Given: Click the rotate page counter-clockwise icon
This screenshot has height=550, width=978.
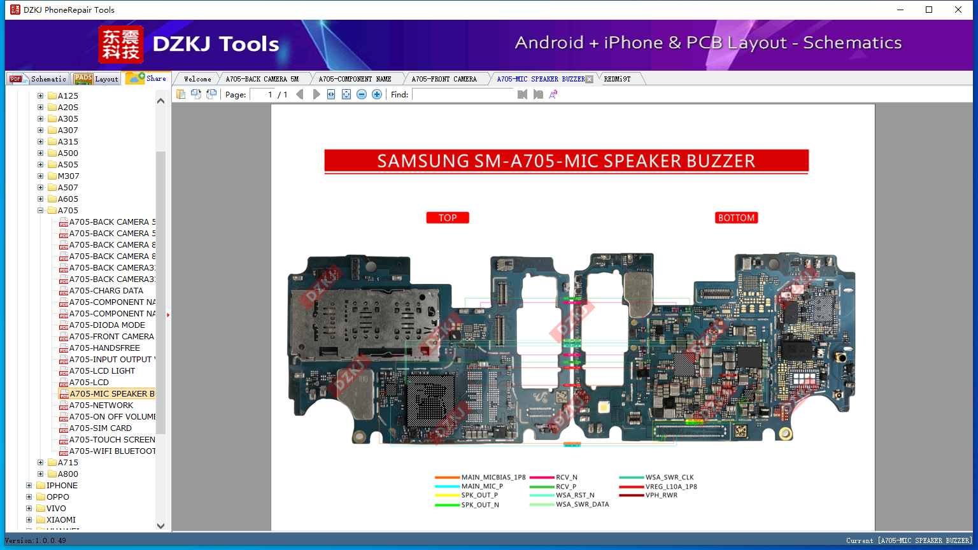Looking at the screenshot, I should click(x=196, y=94).
